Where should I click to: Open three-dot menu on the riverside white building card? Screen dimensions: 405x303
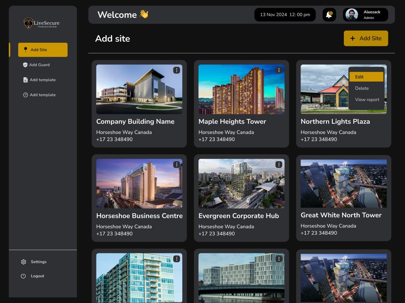(279, 259)
